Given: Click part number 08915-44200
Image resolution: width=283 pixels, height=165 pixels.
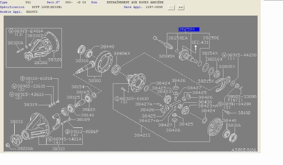Looking at the screenshot, I should click(x=242, y=55).
